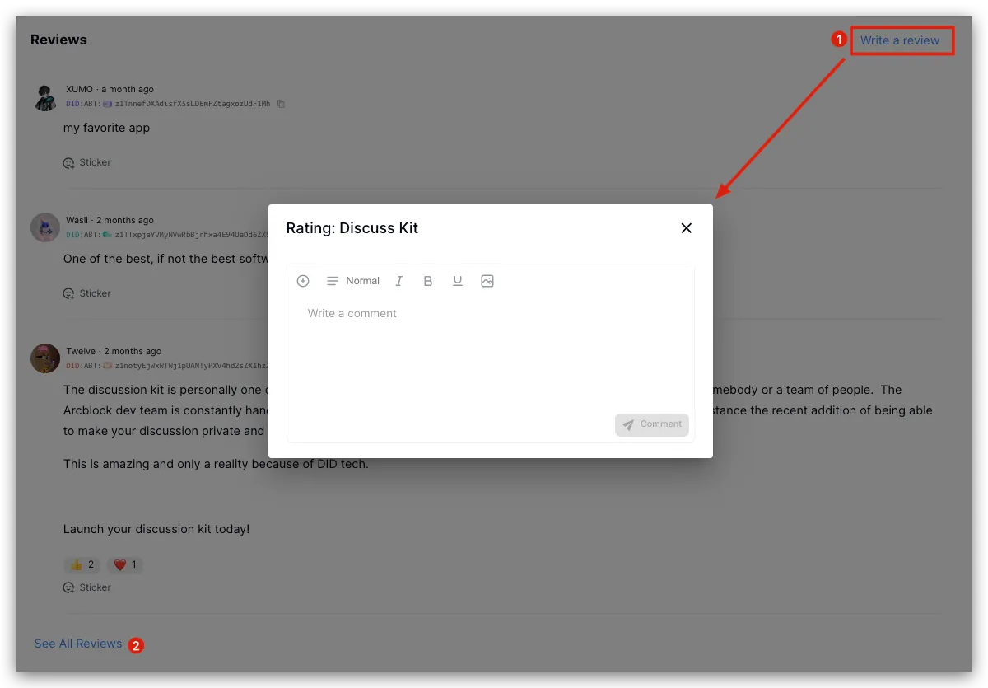988x688 pixels.
Task: Toggle italic formatting in comment editor
Action: 399,281
